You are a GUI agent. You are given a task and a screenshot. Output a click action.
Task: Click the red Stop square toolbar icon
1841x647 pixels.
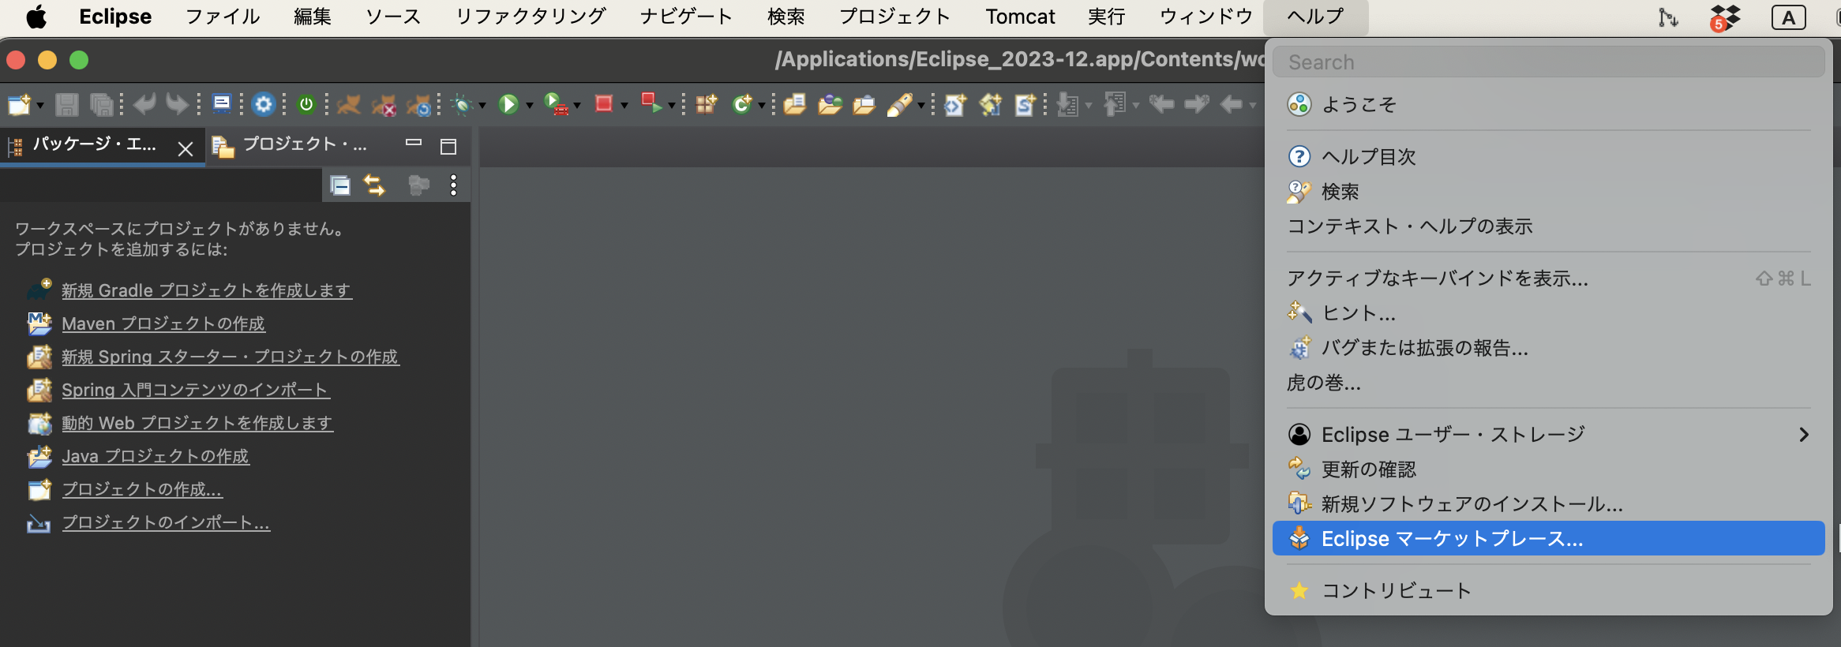point(604,103)
